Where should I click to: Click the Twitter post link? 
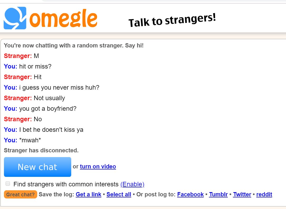coord(242,195)
